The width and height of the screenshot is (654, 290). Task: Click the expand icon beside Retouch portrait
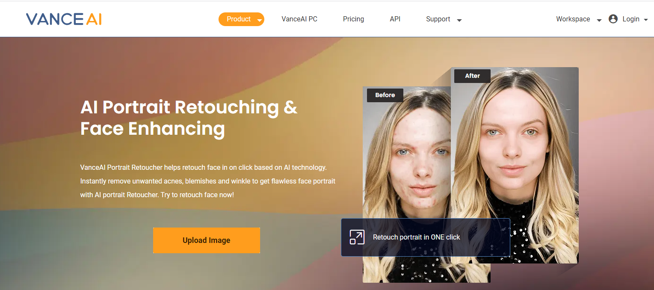pos(357,237)
